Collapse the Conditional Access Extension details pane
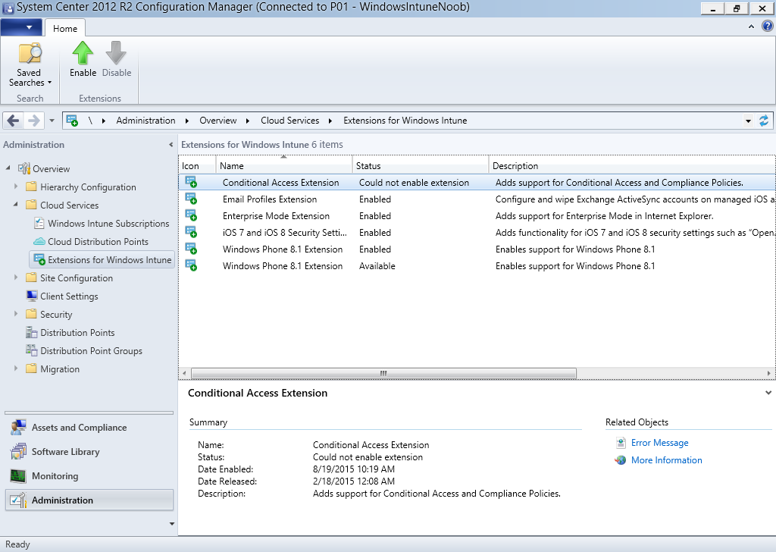Screen dimensions: 776x552 [x=768, y=393]
